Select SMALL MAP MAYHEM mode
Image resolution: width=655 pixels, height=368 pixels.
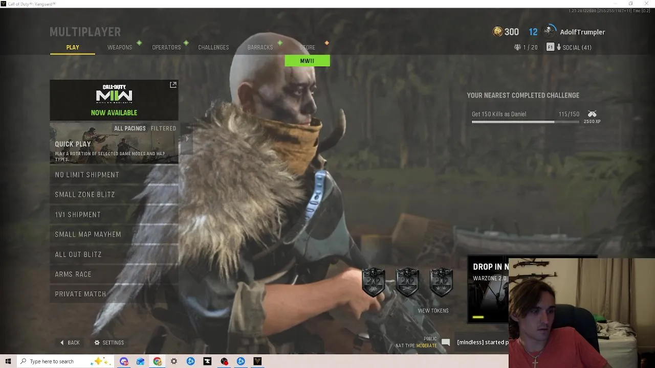114,235
